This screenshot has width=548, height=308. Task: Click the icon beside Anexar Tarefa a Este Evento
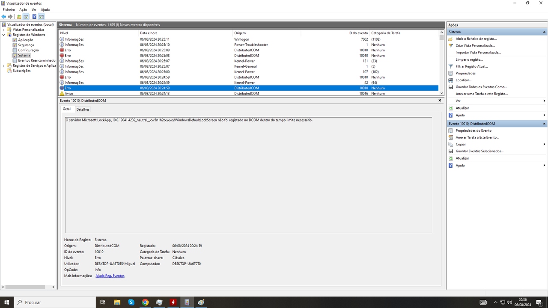pos(450,137)
